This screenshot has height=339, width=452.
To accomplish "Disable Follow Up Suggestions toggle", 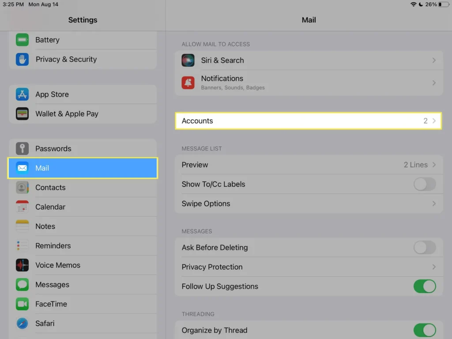I will pyautogui.click(x=424, y=286).
